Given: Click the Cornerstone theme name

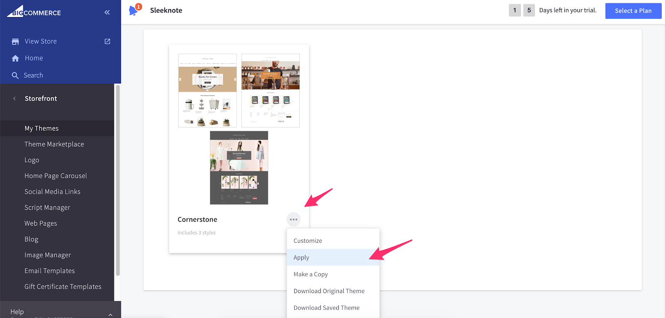Looking at the screenshot, I should pyautogui.click(x=197, y=220).
